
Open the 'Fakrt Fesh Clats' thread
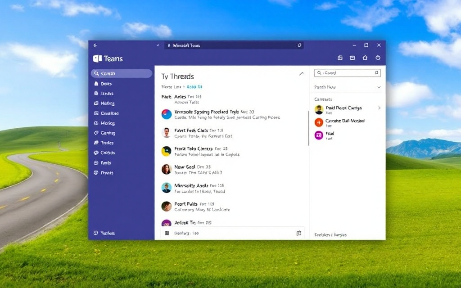coord(232,133)
